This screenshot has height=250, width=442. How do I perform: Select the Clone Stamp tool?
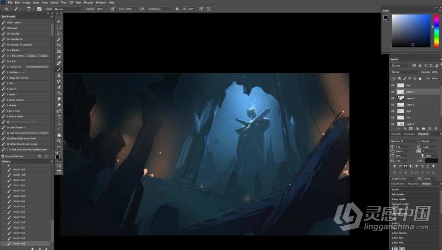(x=59, y=75)
